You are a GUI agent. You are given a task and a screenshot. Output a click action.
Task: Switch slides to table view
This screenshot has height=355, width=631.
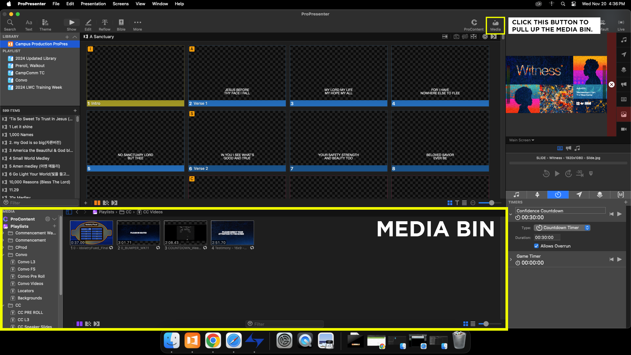coord(464,203)
